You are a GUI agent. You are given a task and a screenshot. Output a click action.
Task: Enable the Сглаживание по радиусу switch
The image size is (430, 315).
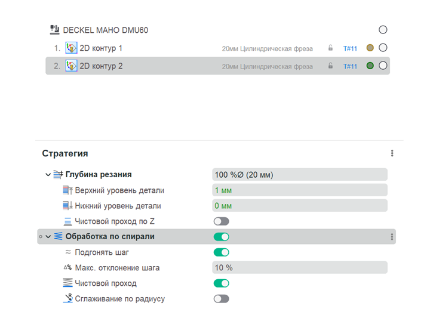click(x=222, y=299)
